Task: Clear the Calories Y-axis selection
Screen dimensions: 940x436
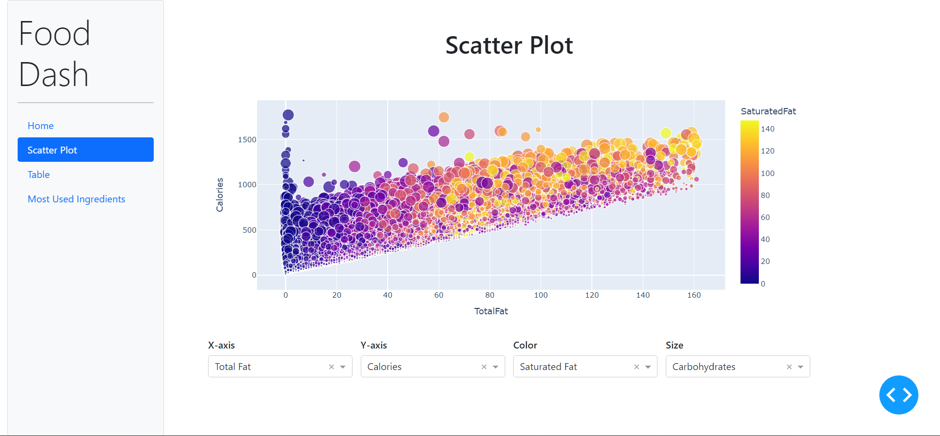Action: [484, 367]
